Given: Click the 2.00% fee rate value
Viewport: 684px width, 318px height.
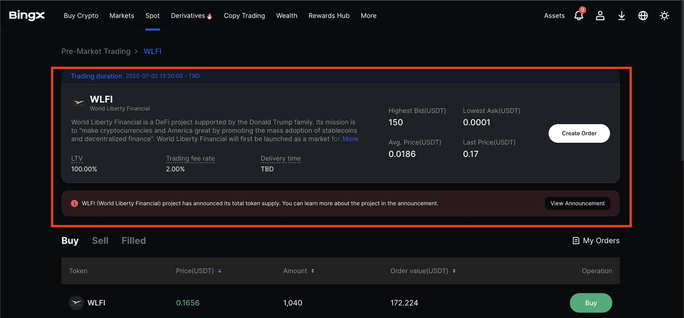Looking at the screenshot, I should click(175, 169).
